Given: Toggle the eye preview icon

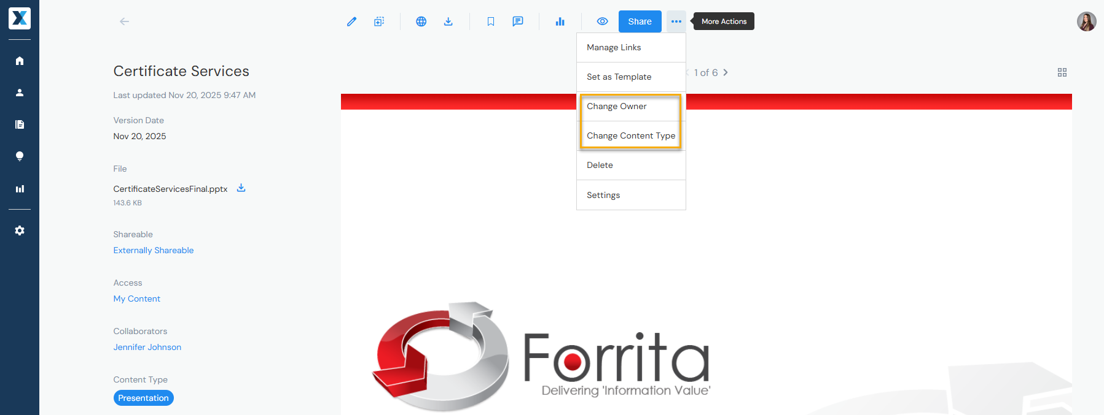Looking at the screenshot, I should click(603, 21).
